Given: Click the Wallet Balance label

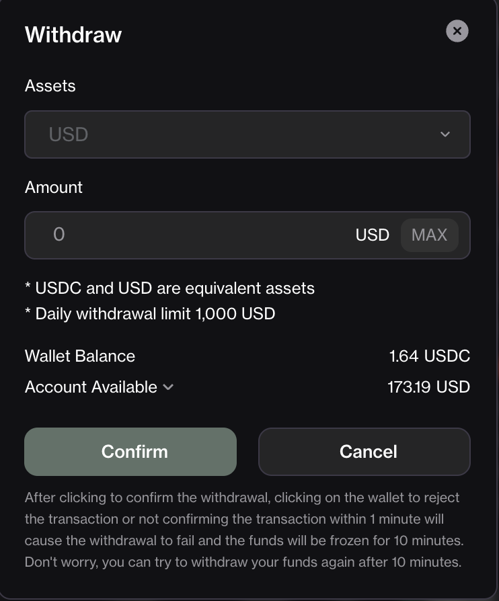Looking at the screenshot, I should 80,356.
